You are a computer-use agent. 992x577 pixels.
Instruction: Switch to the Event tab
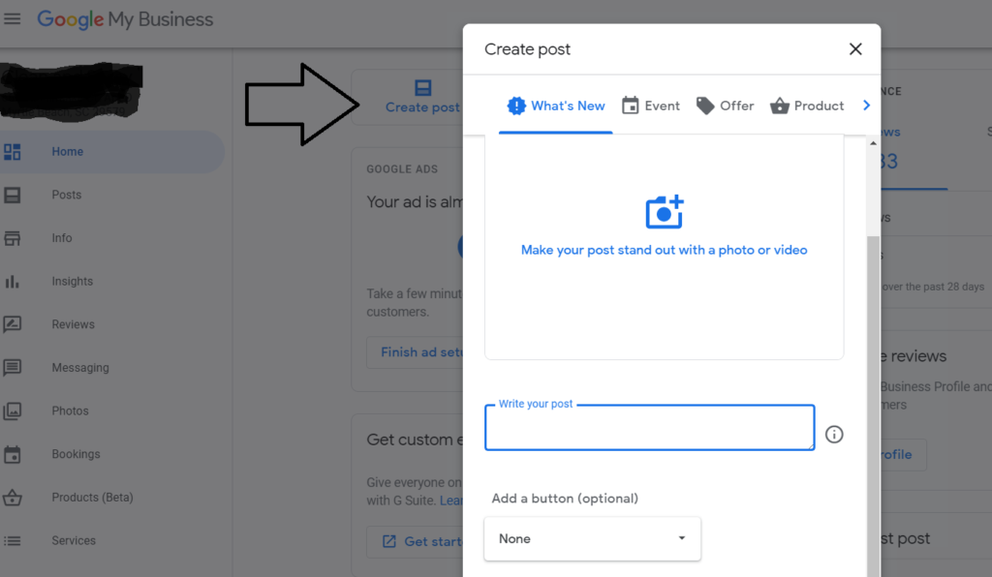tap(650, 106)
